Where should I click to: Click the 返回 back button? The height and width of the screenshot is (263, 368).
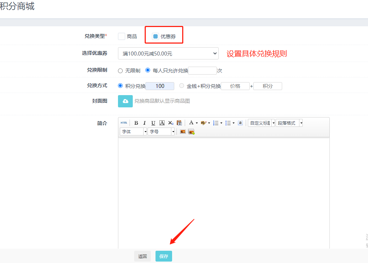point(143,256)
